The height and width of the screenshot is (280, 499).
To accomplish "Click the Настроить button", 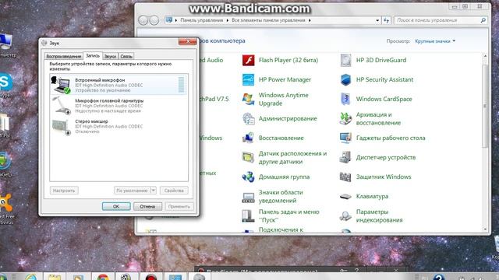I will (64, 191).
